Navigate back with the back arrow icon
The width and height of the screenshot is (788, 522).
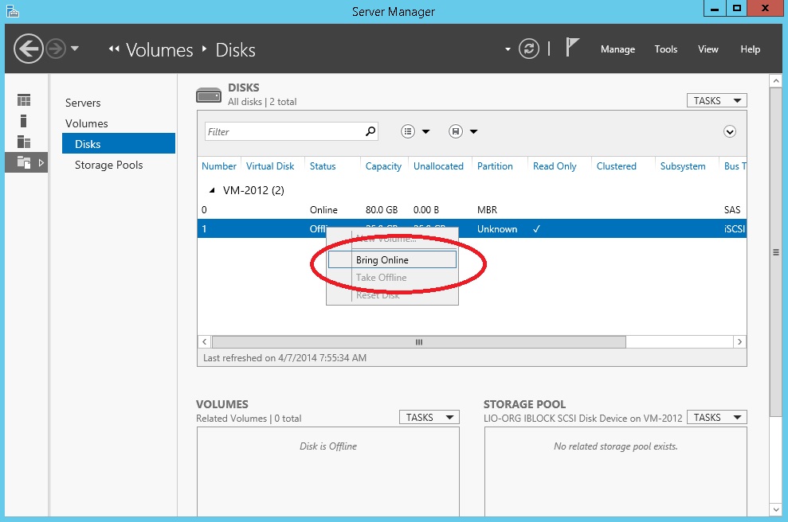[x=29, y=49]
